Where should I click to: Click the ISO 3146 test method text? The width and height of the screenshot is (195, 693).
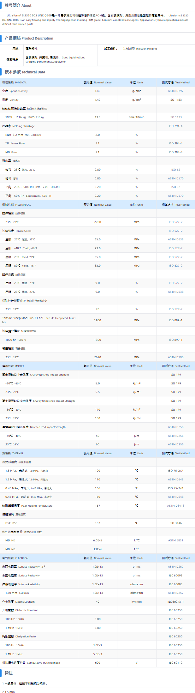(x=175, y=523)
